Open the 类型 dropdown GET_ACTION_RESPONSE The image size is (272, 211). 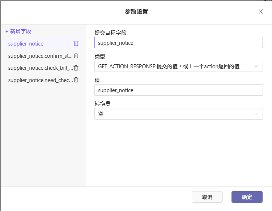179,66
